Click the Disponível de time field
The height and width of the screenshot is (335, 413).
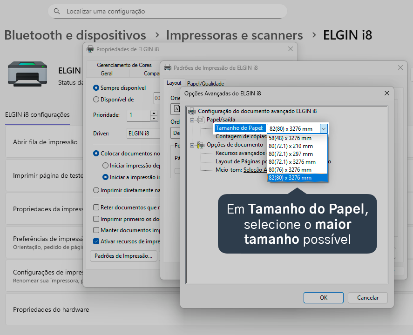[157, 98]
